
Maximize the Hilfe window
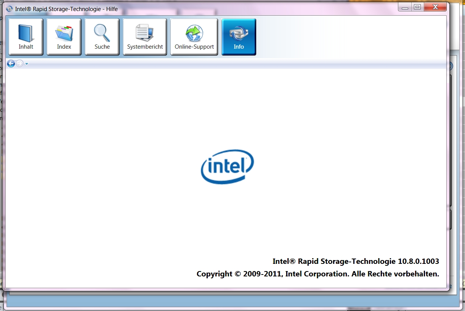point(417,7)
